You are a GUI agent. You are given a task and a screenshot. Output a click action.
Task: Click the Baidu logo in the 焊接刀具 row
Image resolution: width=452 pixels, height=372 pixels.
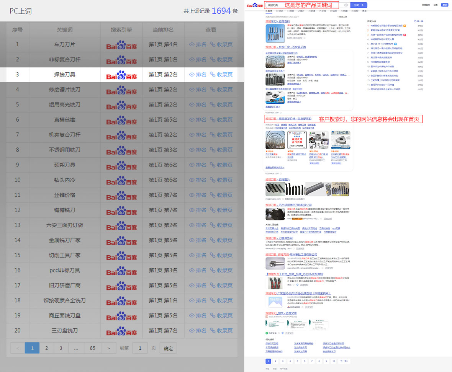pos(121,75)
